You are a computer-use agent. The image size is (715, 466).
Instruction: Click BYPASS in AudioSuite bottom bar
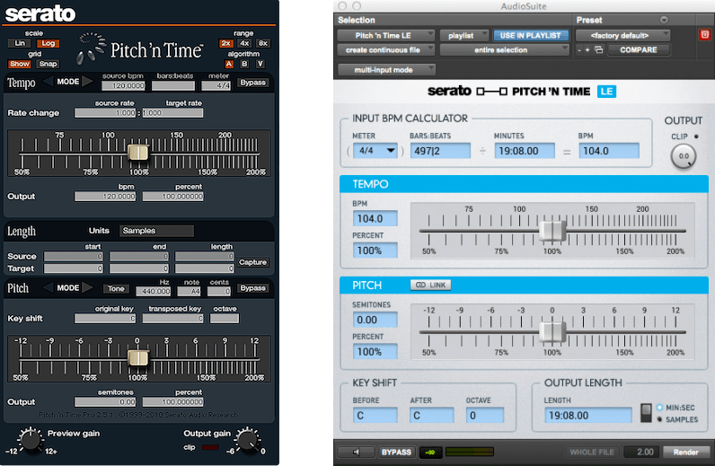point(396,452)
